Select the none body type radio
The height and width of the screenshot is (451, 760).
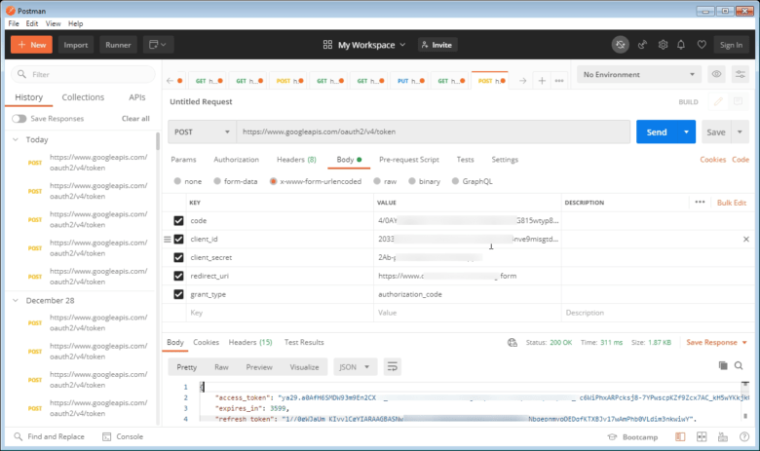click(x=177, y=181)
